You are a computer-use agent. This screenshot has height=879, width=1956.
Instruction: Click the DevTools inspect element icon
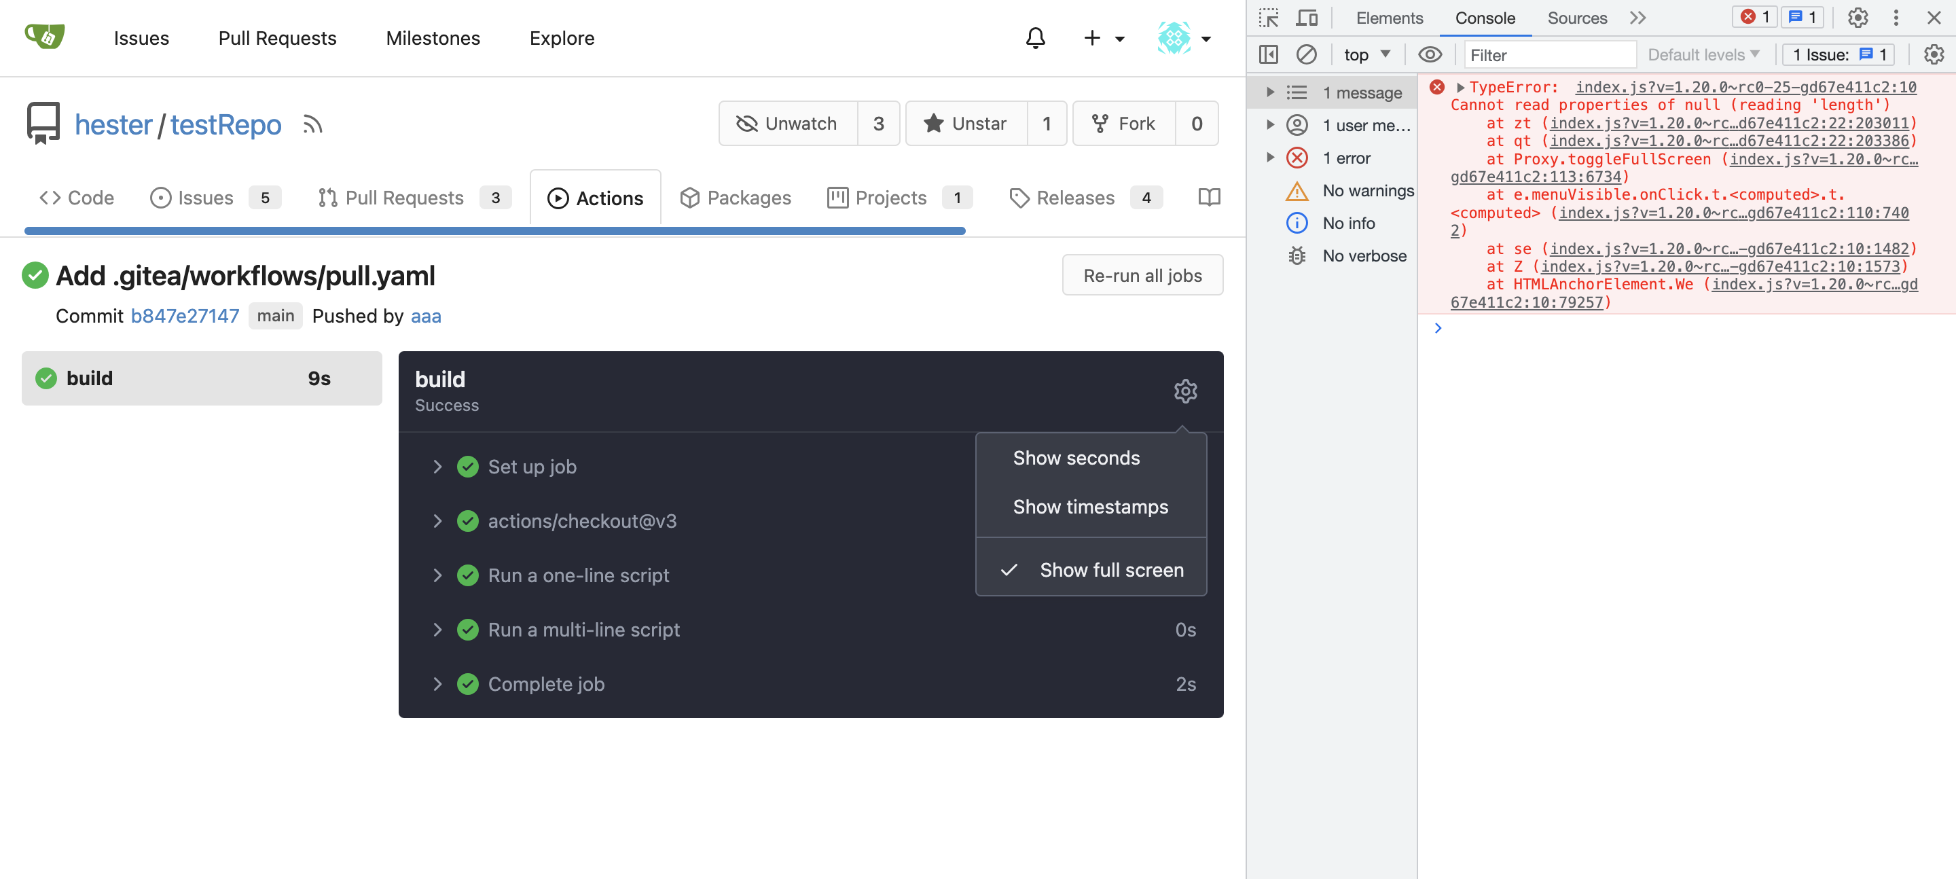pyautogui.click(x=1269, y=18)
